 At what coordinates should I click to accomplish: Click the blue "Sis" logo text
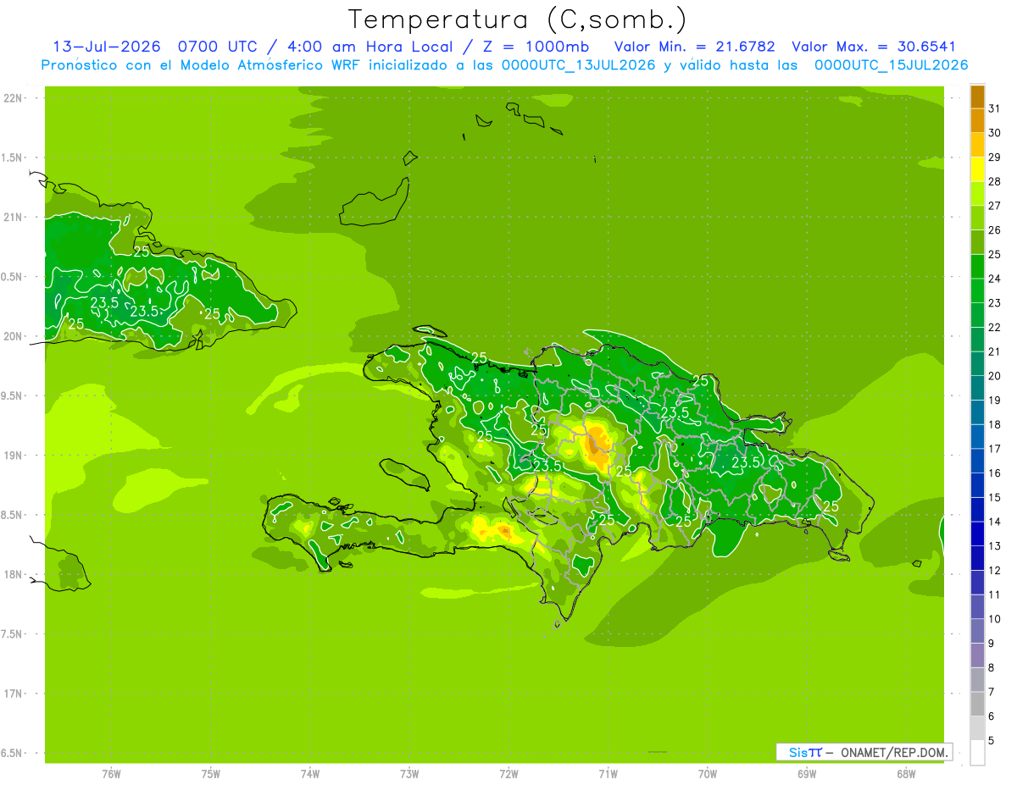click(x=797, y=752)
